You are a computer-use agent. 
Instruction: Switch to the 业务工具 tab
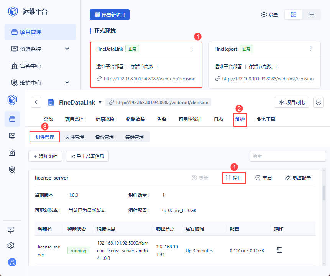[x=266, y=119]
